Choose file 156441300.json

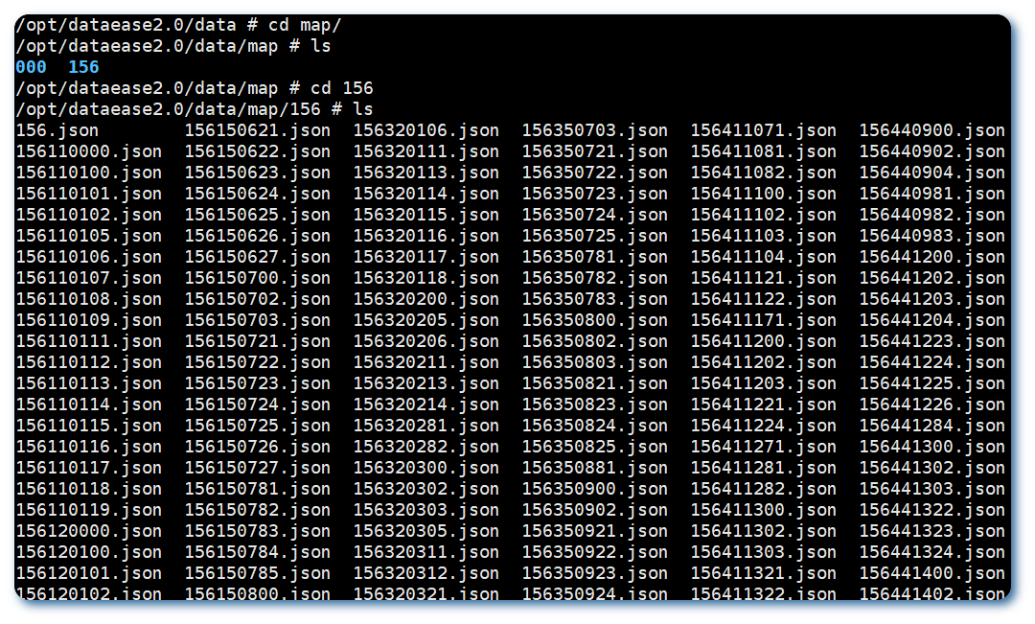click(x=932, y=447)
